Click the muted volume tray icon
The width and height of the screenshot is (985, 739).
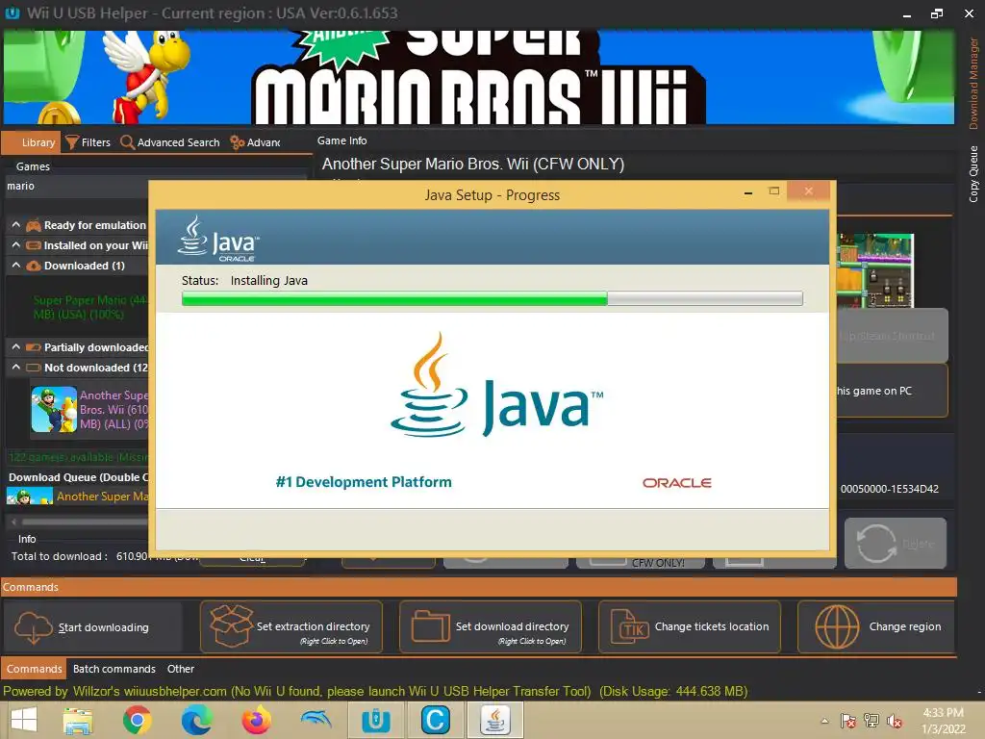895,721
